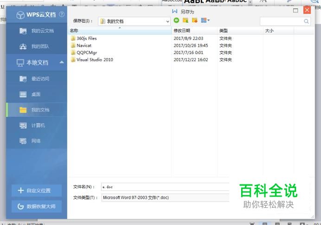Select the QQPCMgr folder

[x=87, y=53]
